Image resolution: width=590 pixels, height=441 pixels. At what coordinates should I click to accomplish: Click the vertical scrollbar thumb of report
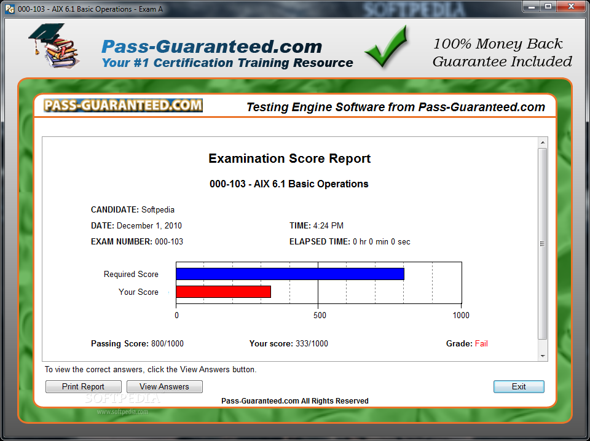click(542, 244)
